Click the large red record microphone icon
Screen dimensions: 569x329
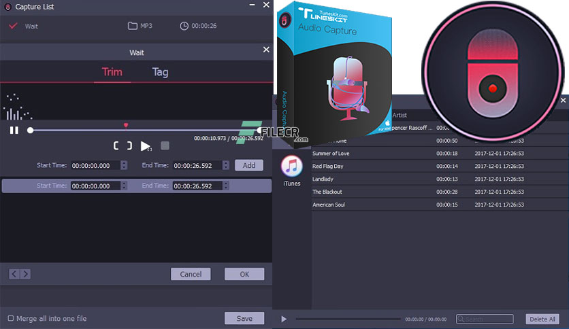point(493,73)
